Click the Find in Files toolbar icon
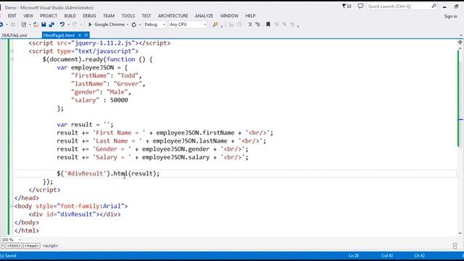464x261 pixels. pyautogui.click(x=215, y=25)
